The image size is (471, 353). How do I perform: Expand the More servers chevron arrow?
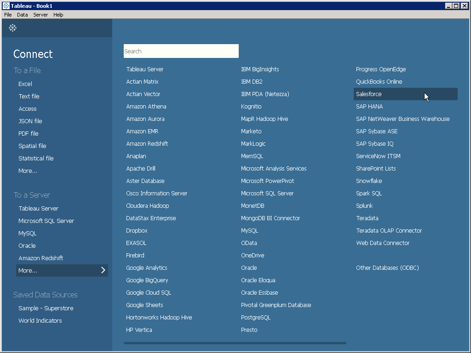click(x=103, y=270)
